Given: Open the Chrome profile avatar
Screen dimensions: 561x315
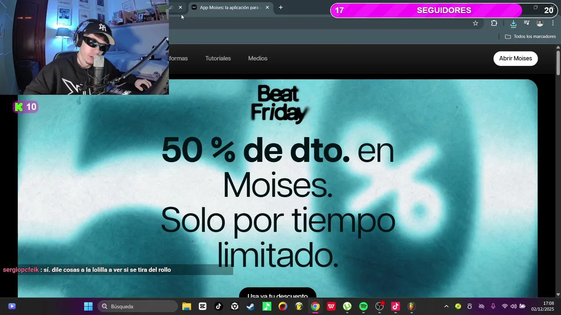Looking at the screenshot, I should click(x=540, y=23).
